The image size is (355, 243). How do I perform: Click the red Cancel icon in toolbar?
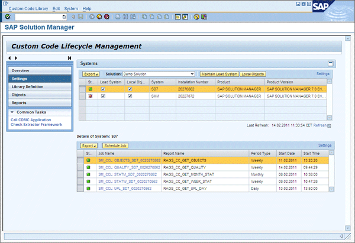point(106,17)
